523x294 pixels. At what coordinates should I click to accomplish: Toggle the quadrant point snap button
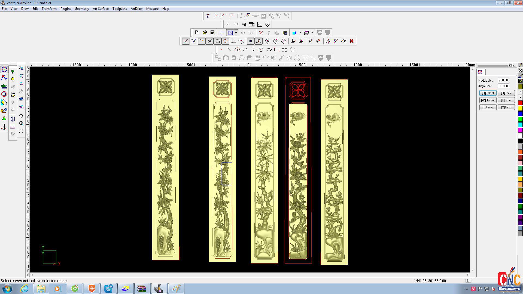[225, 41]
